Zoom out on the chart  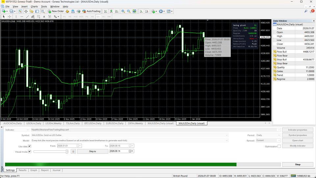(x=129, y=11)
